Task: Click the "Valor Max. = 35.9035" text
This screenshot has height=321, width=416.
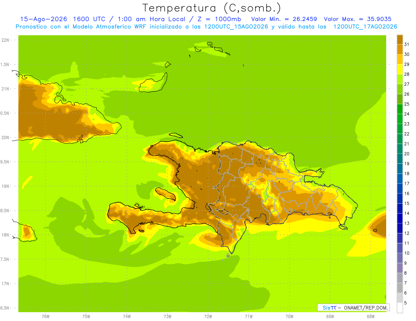Action: (x=357, y=19)
